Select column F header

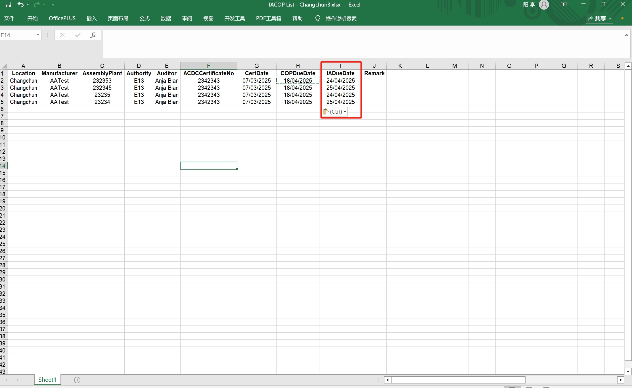pyautogui.click(x=208, y=66)
